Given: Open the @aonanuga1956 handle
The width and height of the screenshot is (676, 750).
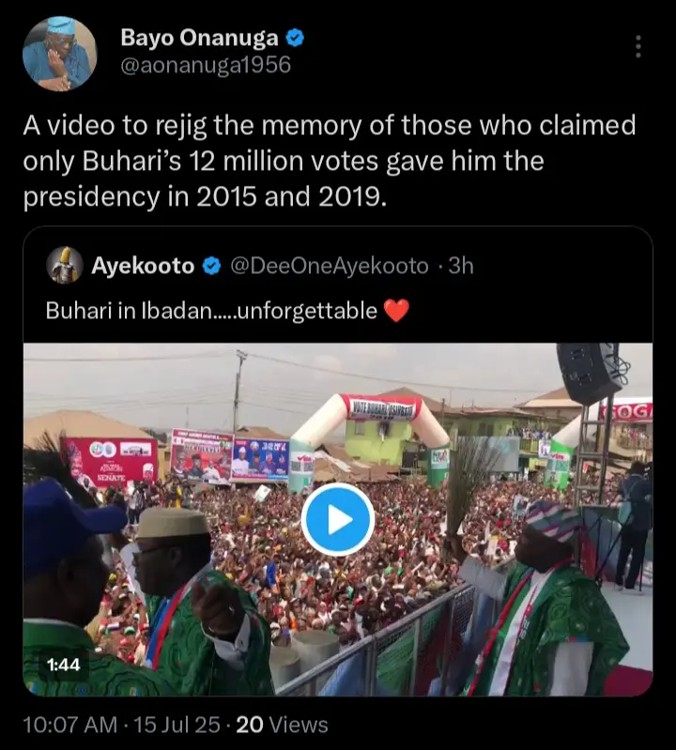Looking at the screenshot, I should point(206,65).
